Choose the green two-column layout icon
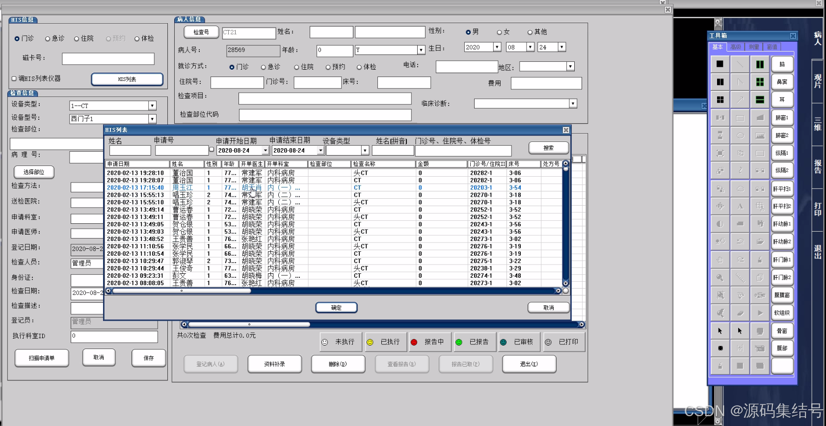The image size is (826, 426). point(760,64)
